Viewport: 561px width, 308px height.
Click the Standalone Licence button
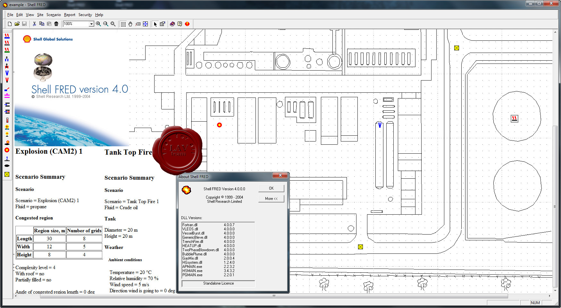click(x=218, y=283)
